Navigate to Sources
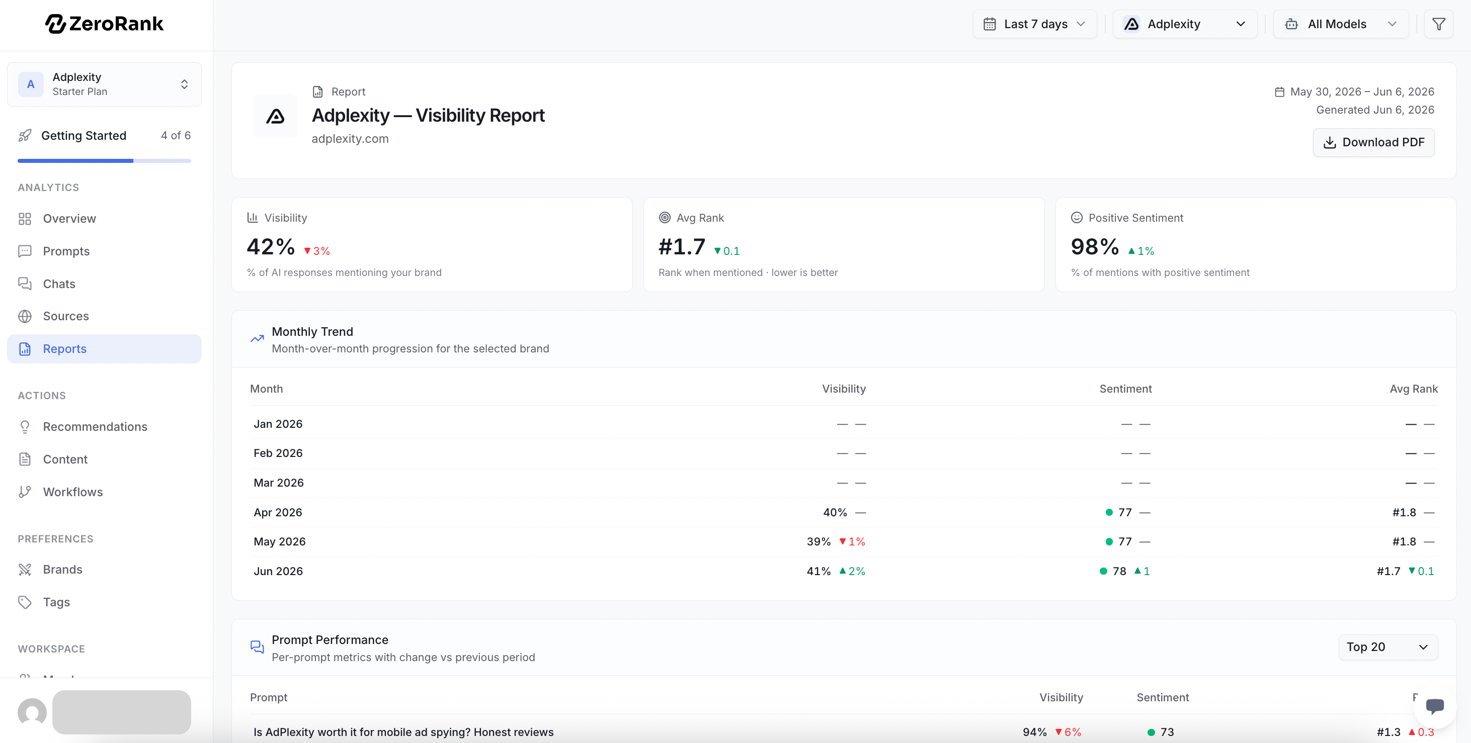This screenshot has width=1471, height=743. pyautogui.click(x=105, y=316)
